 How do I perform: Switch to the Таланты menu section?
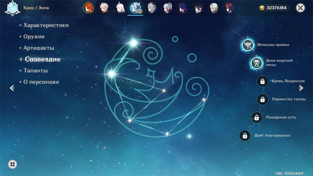[35, 71]
